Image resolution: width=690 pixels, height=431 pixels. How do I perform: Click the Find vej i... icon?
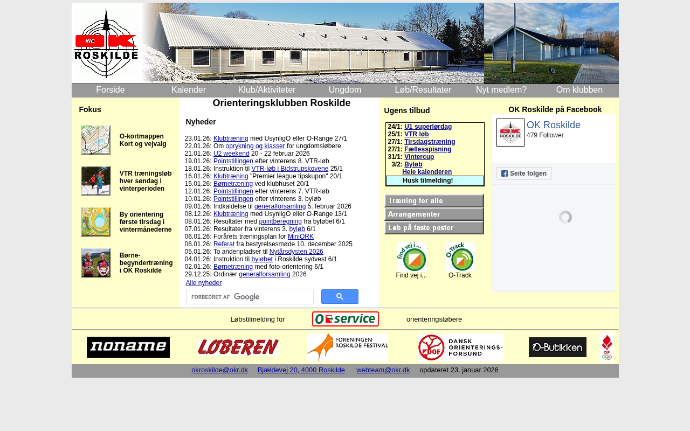point(411,257)
